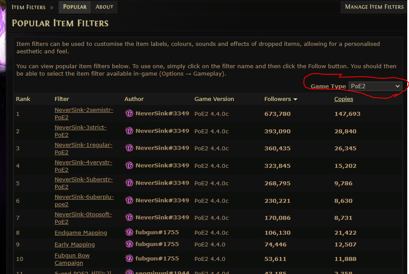The width and height of the screenshot is (409, 274).
Task: Open the NeverSink-2semistr-PoE2 filter
Action: 84,114
